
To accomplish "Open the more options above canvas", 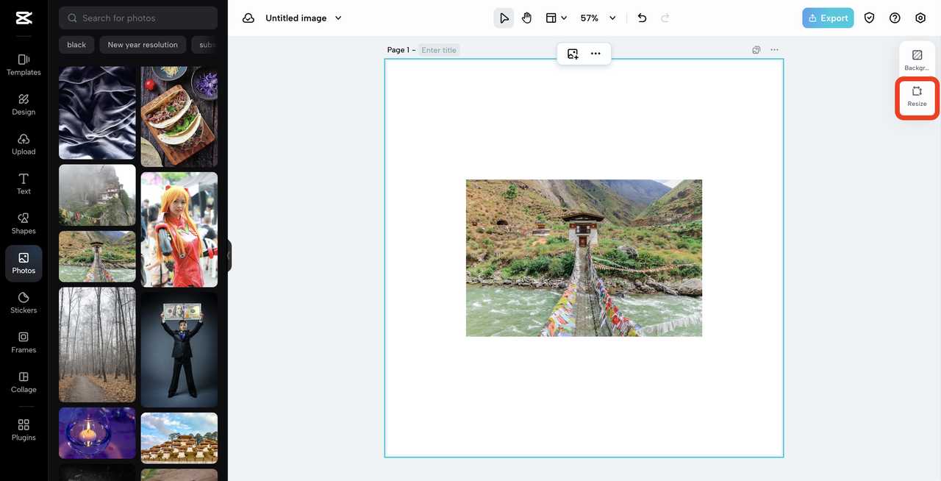I will [595, 54].
